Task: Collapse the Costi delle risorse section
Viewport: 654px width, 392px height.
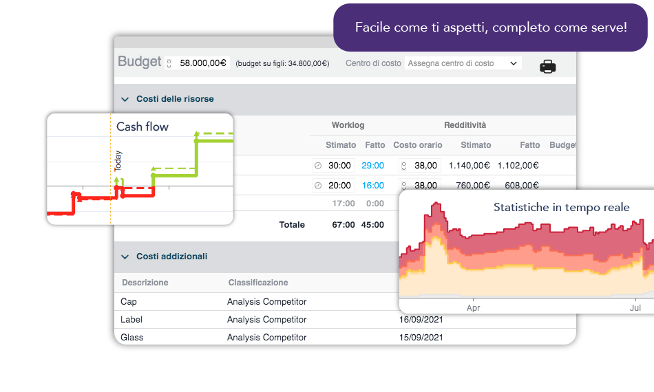Action: coord(125,99)
